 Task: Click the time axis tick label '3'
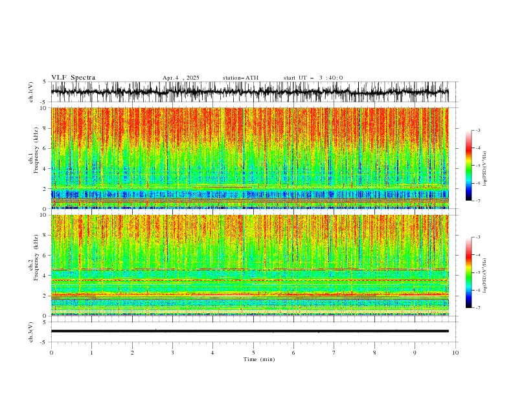(x=172, y=353)
